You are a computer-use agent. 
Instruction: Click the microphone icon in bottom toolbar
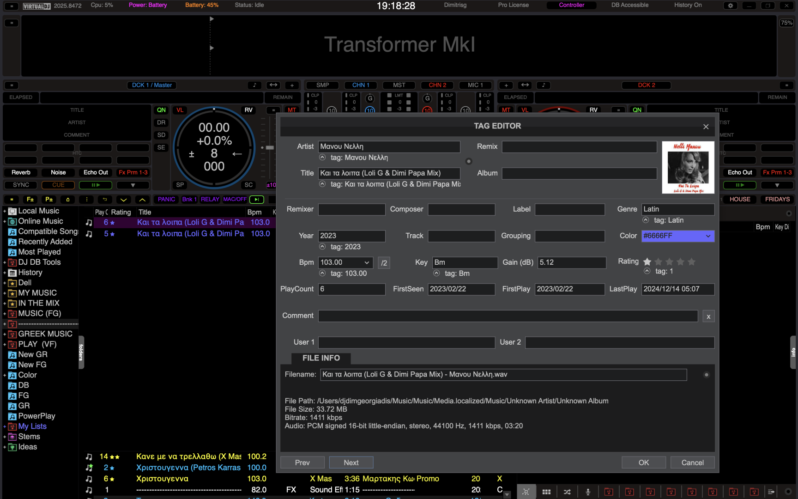(x=588, y=492)
